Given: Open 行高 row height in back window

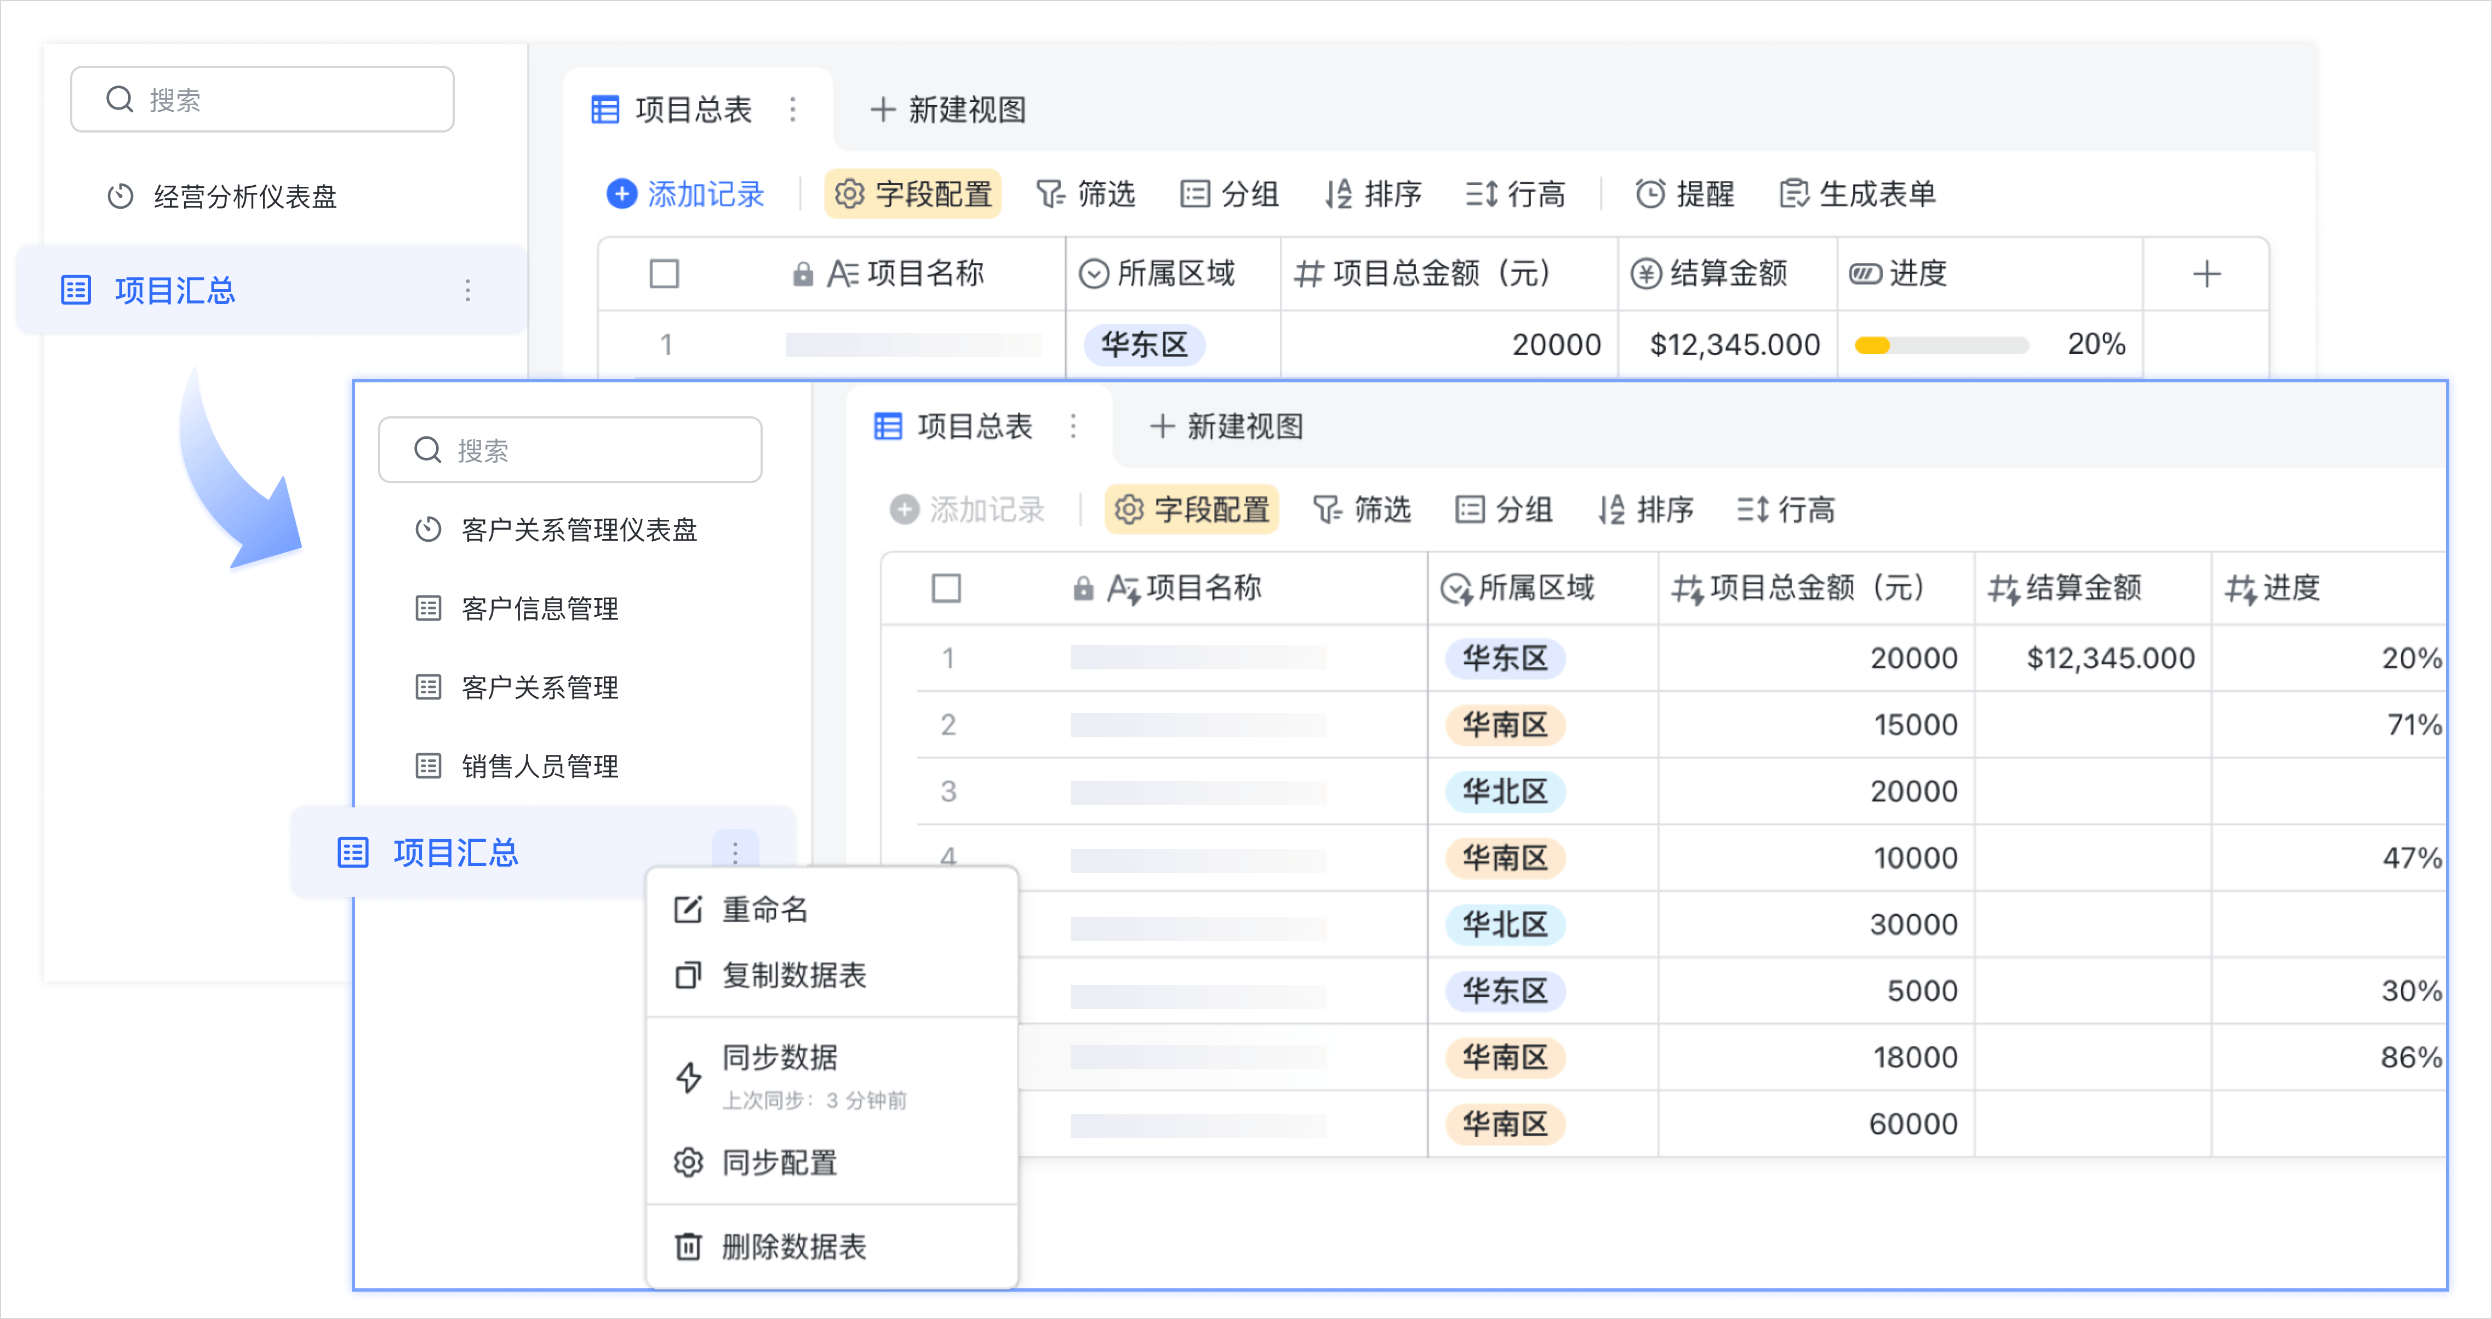Looking at the screenshot, I should point(1516,194).
